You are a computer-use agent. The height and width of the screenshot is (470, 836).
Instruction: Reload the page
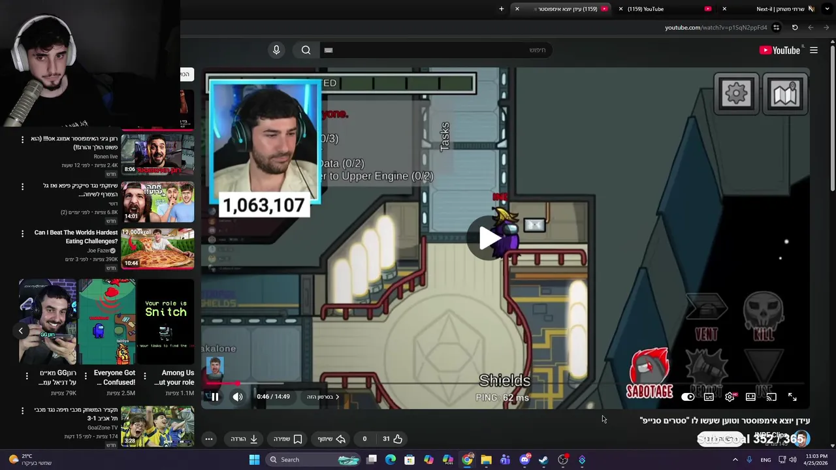click(795, 27)
